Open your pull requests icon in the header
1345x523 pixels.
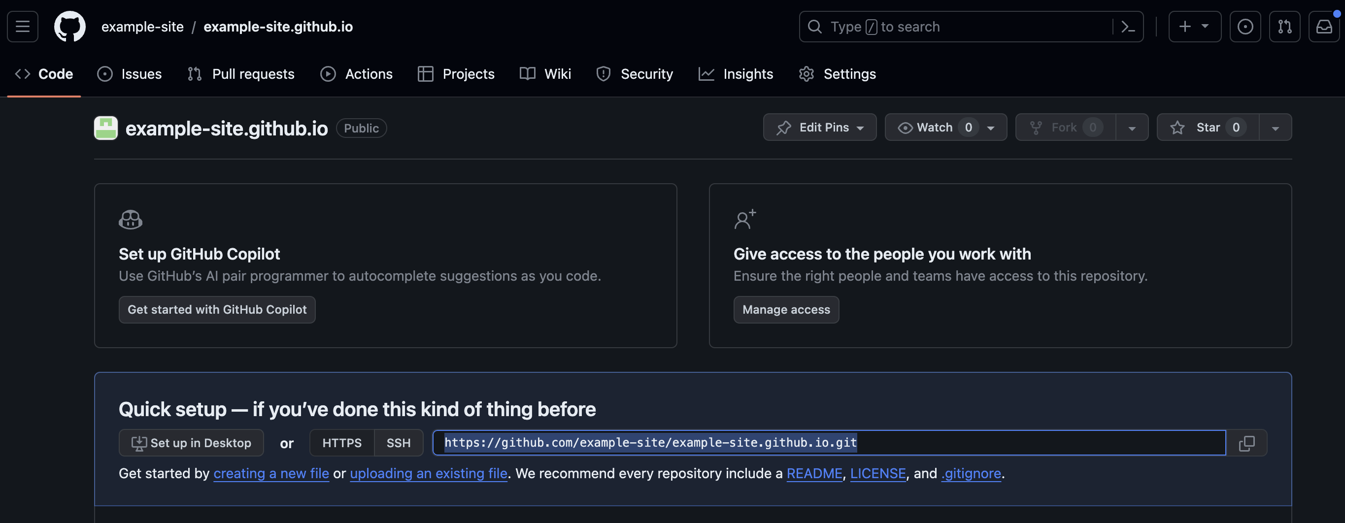(1285, 27)
